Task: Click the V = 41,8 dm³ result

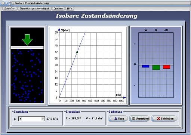Action: (94, 118)
